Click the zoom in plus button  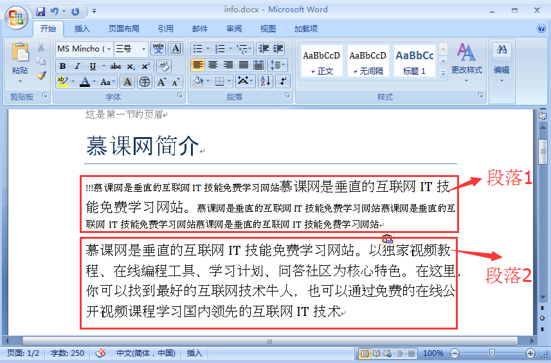(x=530, y=353)
